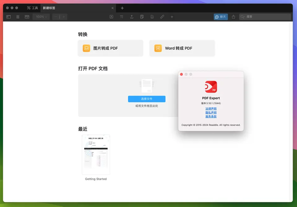Toggle the two-page split view

[x=27, y=17]
